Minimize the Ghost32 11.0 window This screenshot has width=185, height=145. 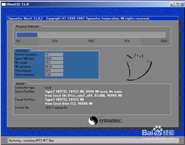point(172,4)
